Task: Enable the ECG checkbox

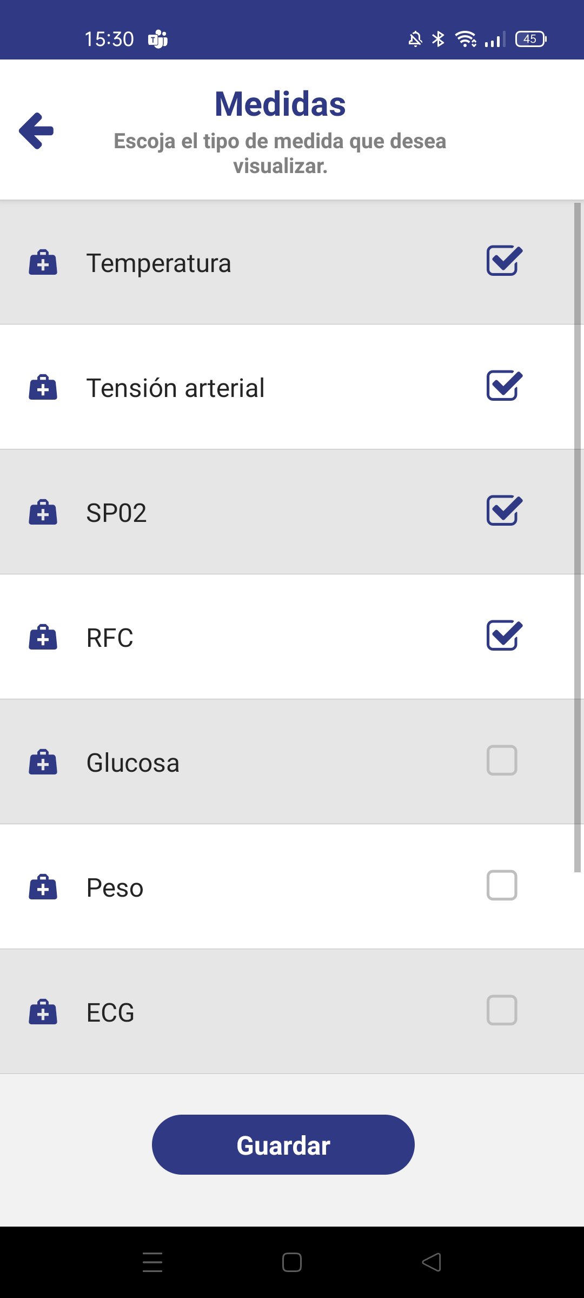Action: (502, 1010)
